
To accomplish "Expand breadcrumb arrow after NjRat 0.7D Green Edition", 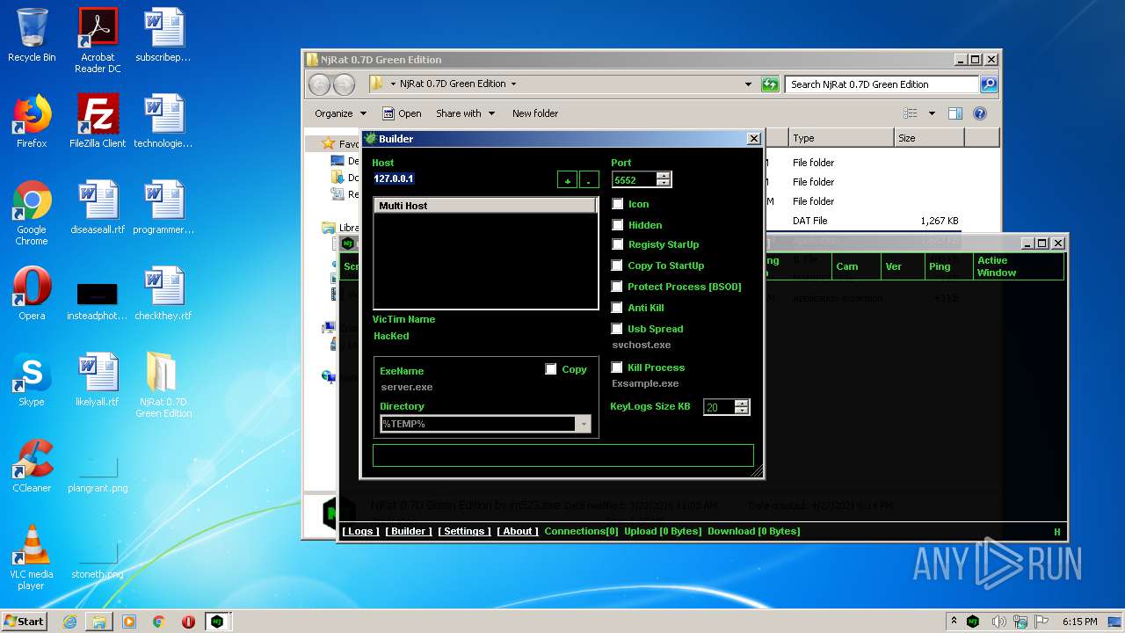I will coord(513,84).
